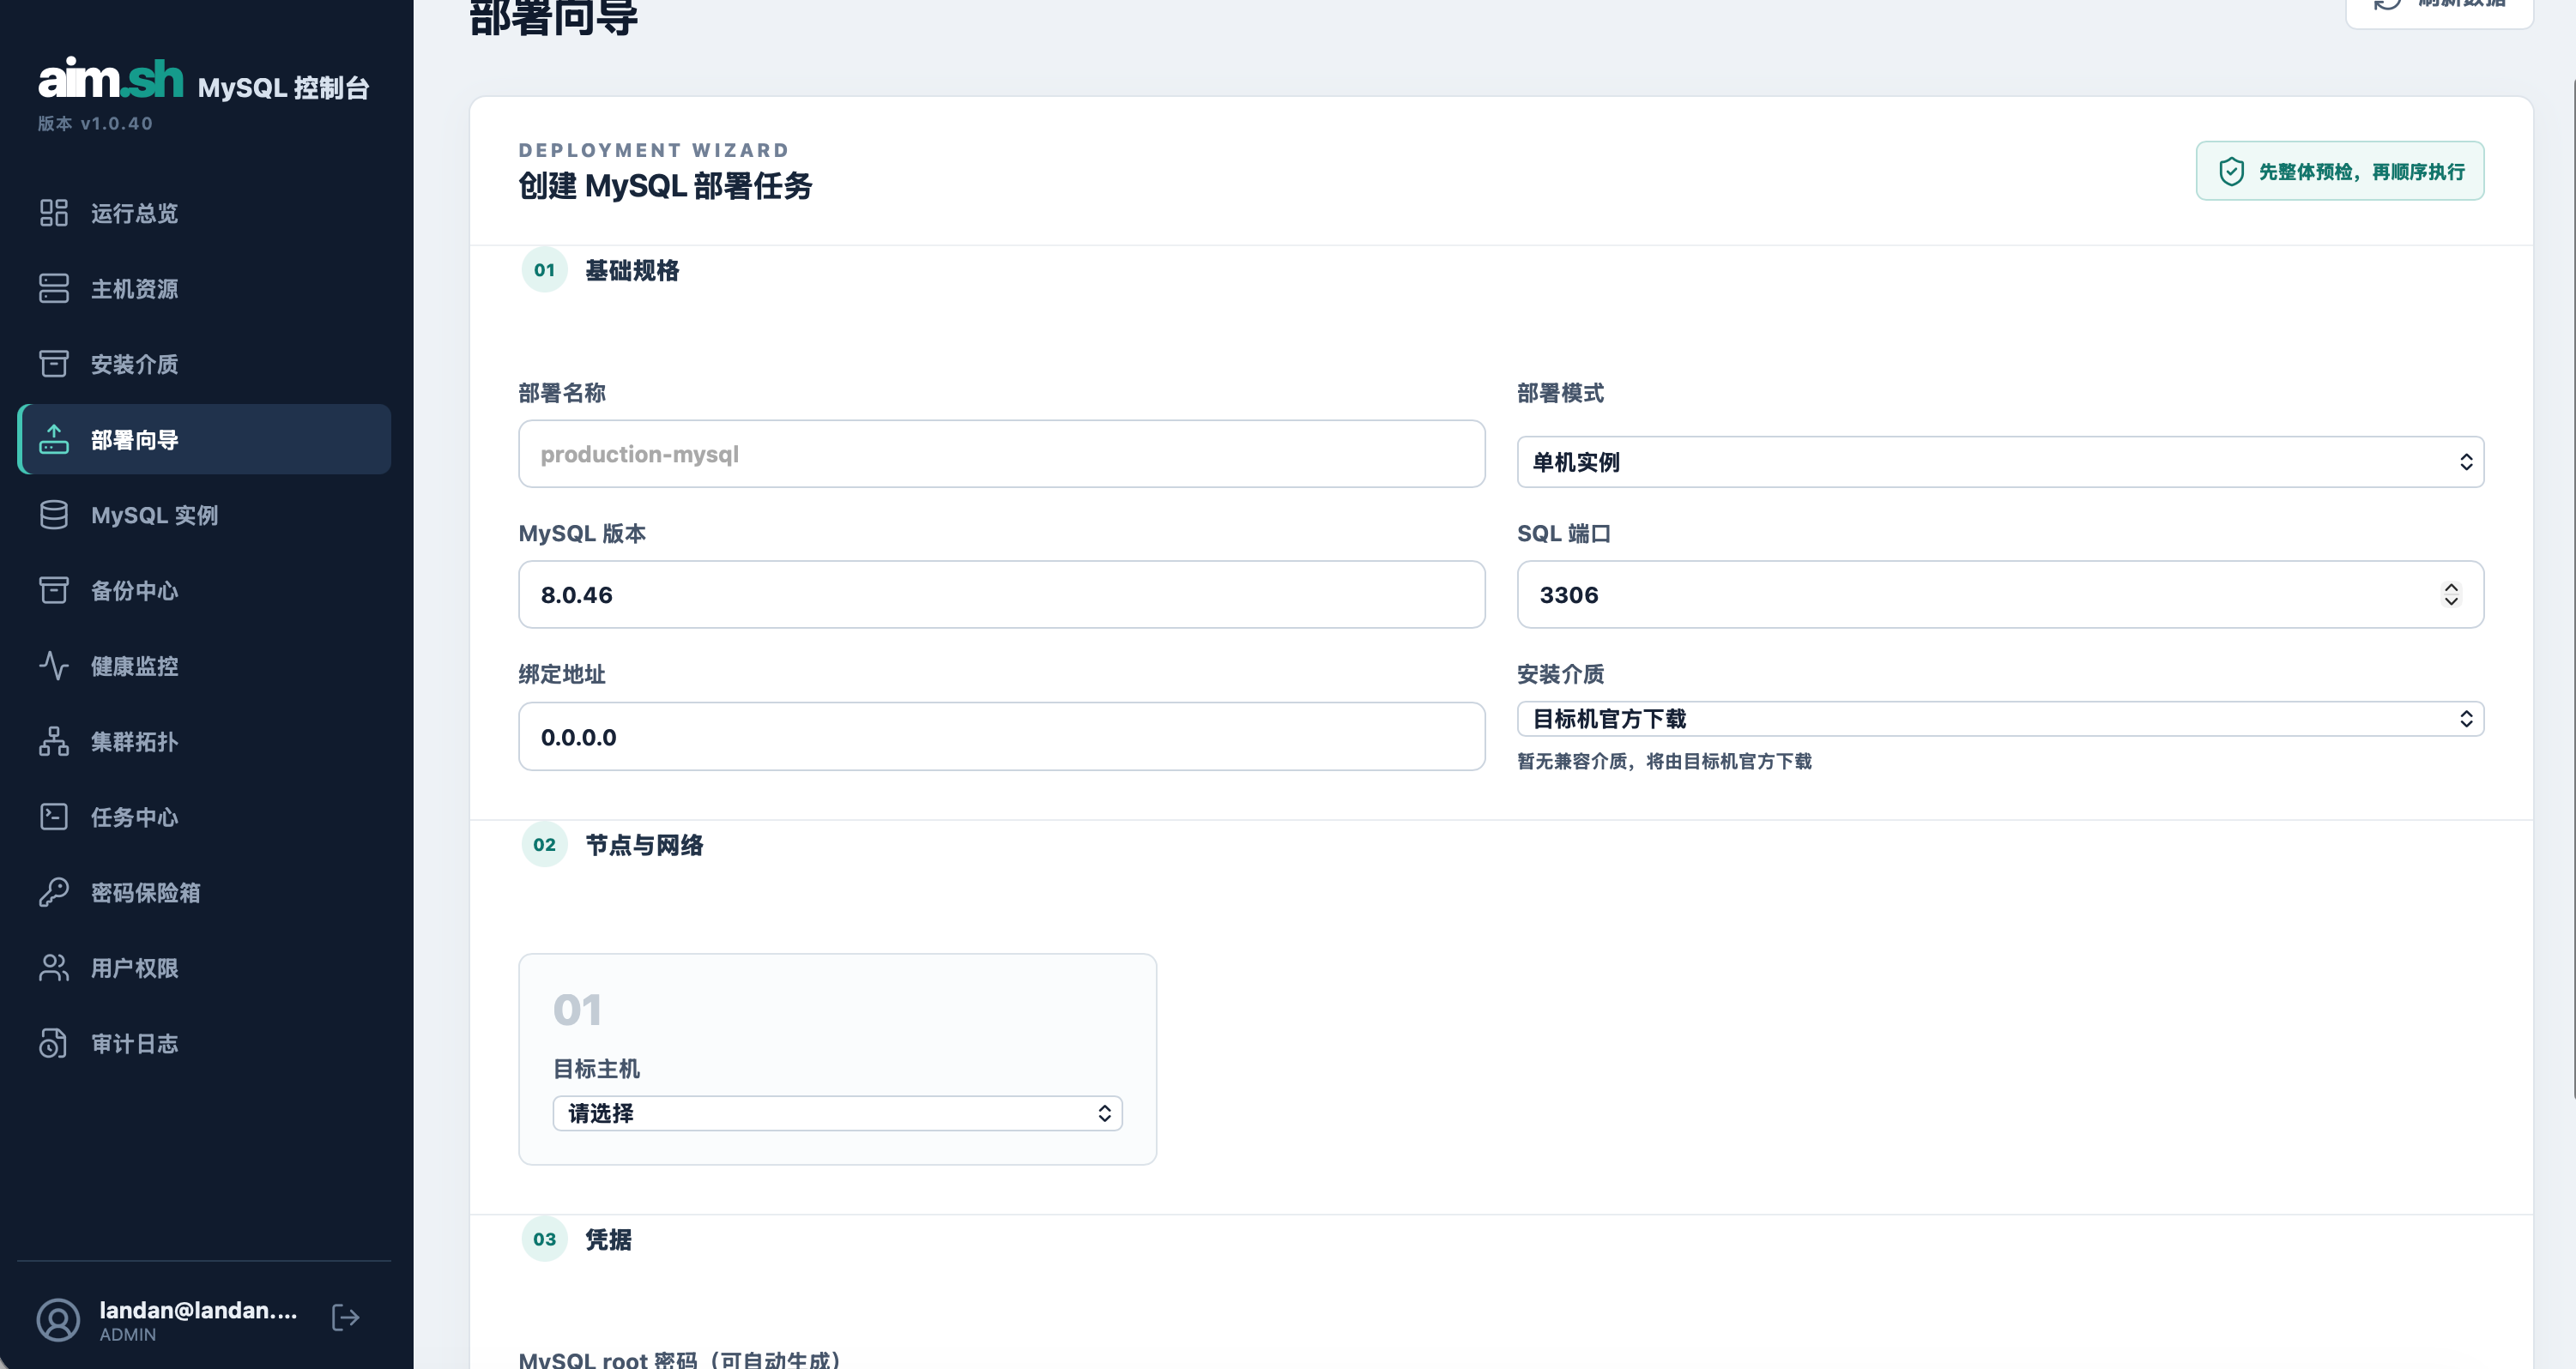Click the 审计日志 file clock icon

coord(54,1043)
